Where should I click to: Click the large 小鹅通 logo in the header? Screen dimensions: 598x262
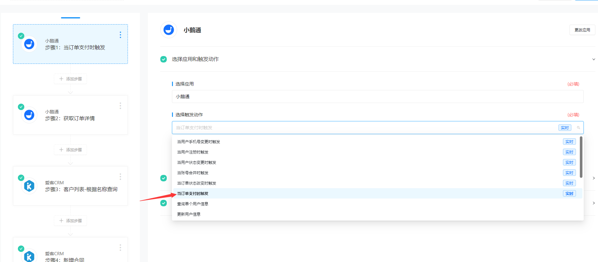click(169, 30)
